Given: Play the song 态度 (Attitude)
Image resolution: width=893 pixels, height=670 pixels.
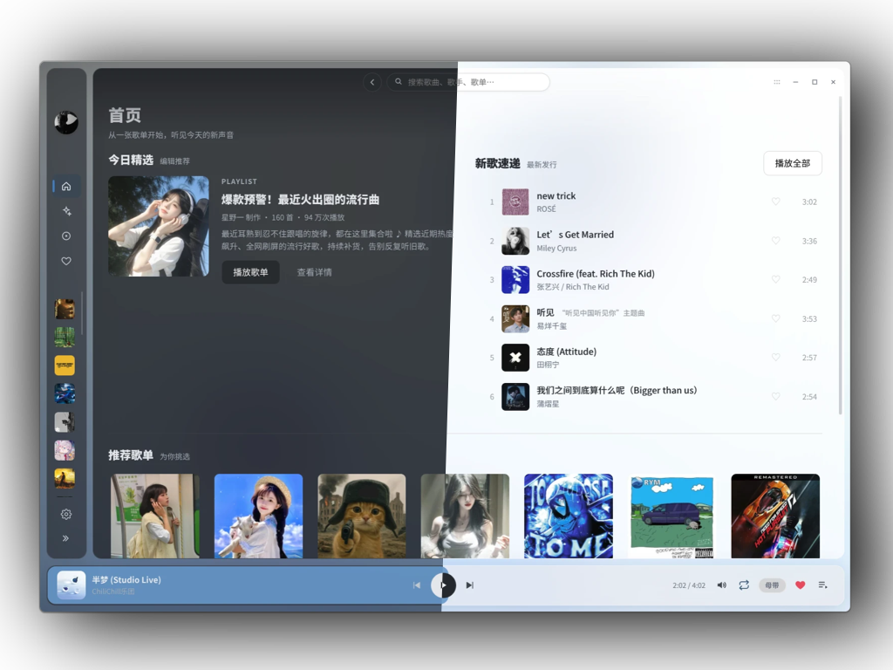Looking at the screenshot, I should (x=567, y=352).
